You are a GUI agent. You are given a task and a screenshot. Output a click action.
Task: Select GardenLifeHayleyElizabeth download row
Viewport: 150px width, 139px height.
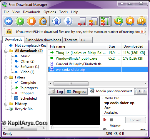coord(98,64)
